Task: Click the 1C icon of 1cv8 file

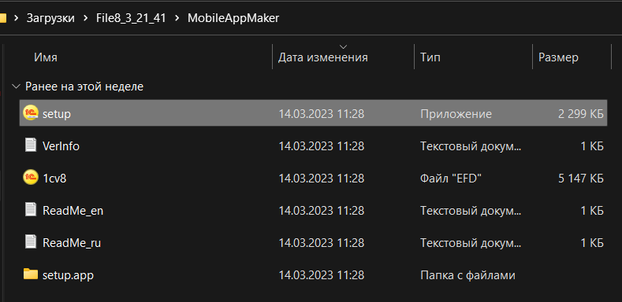Action: 31,177
